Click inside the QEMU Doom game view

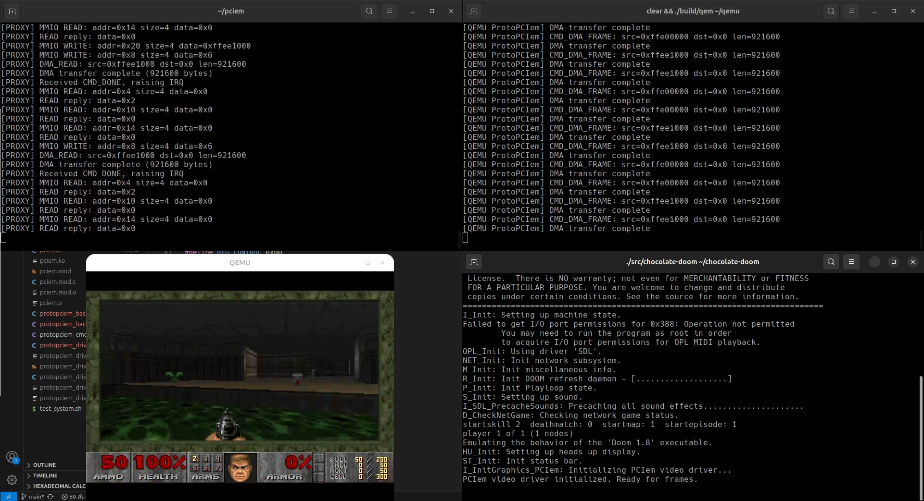[240, 366]
